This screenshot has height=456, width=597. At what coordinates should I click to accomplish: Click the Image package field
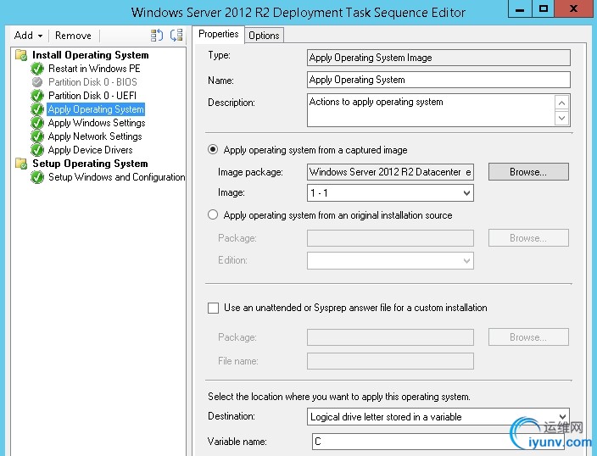point(390,172)
